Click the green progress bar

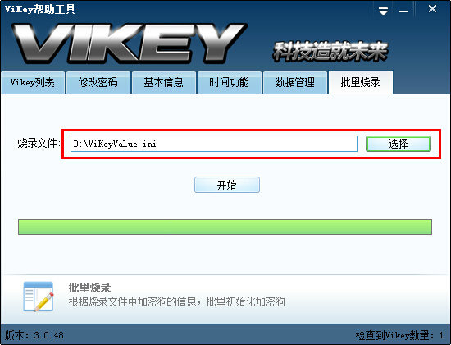225,227
